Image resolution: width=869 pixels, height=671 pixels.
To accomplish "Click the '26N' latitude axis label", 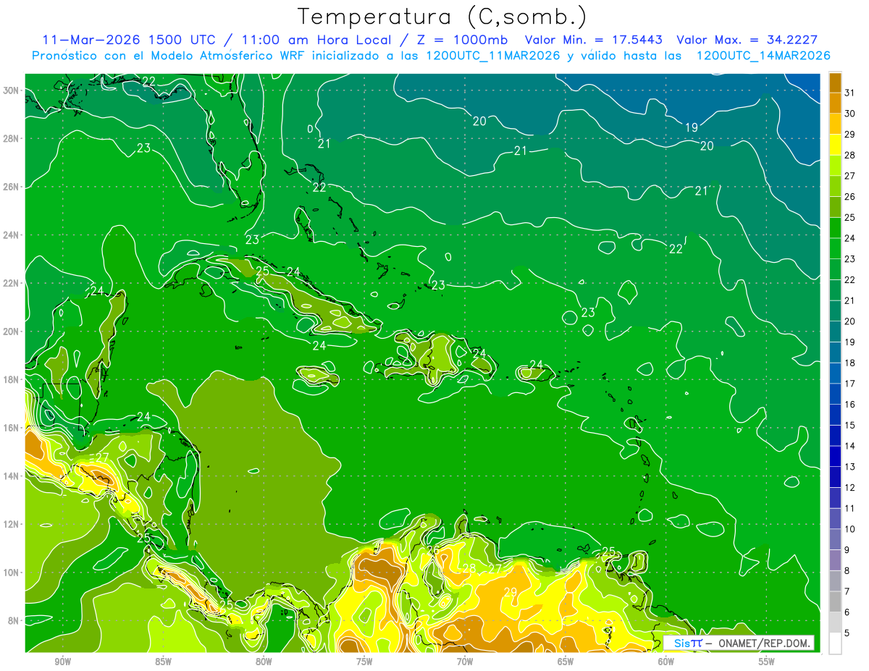I will tap(10, 187).
